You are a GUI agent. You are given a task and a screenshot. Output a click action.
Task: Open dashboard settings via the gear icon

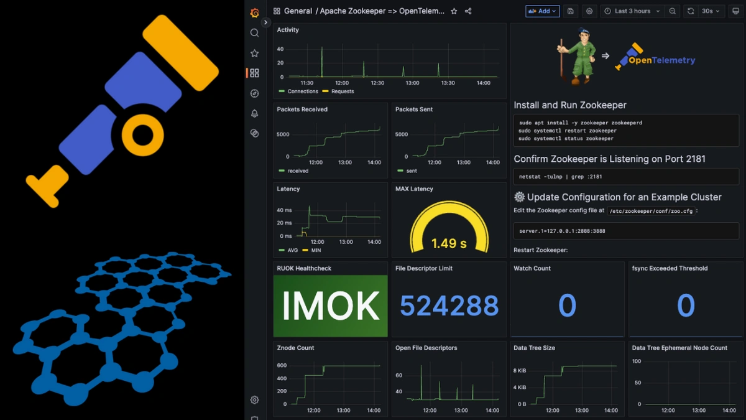tap(589, 11)
